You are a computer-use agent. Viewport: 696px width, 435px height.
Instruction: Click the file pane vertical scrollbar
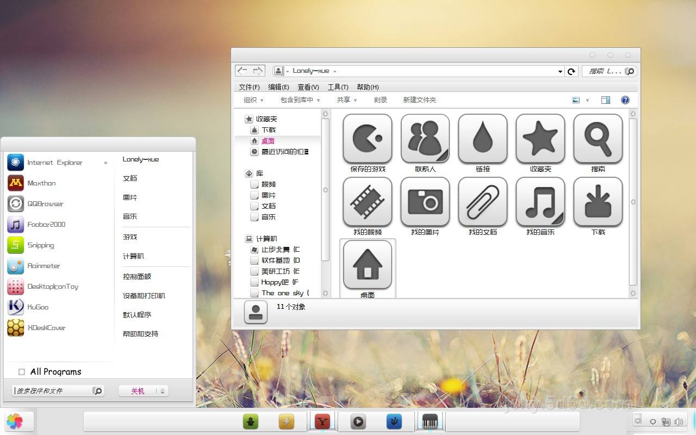[x=633, y=202]
